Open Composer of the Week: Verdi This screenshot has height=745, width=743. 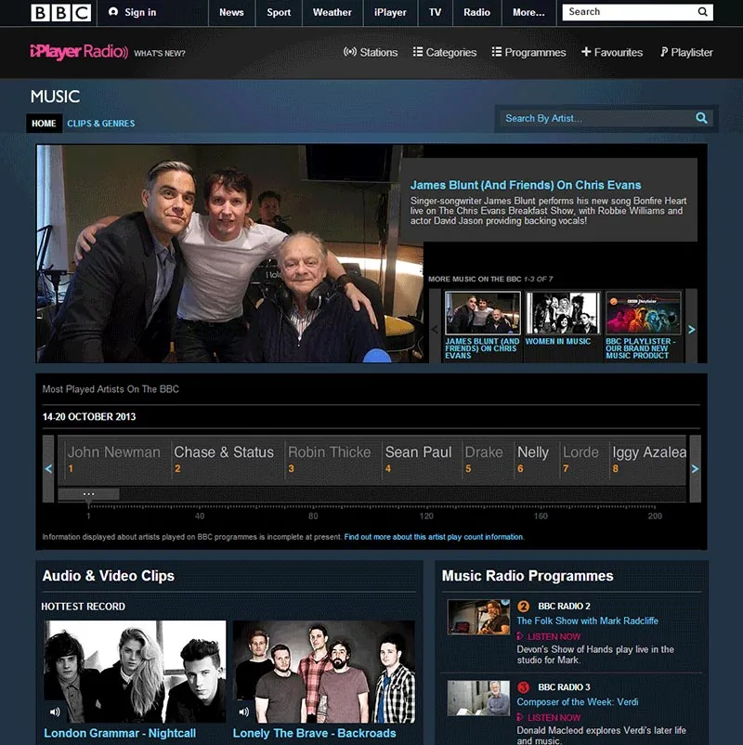click(x=577, y=702)
